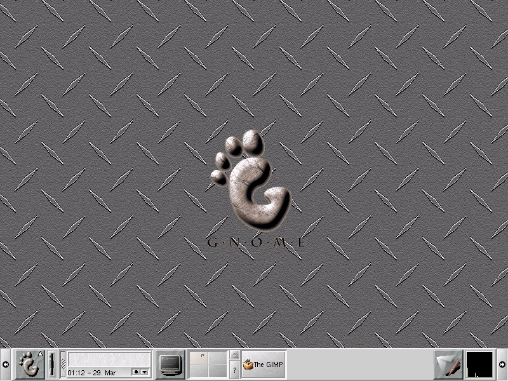The image size is (508, 381).
Task: Switch to the bottom-right pager desktop
Action: 218,371
